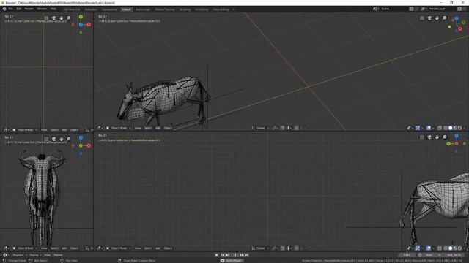The image size is (469, 263).
Task: Open Object Mode dropdown in bottom-right viewport
Action: (x=119, y=248)
